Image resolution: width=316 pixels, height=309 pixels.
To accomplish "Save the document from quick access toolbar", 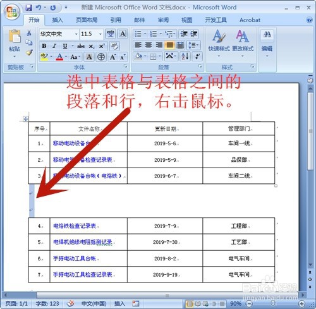I will [x=28, y=8].
